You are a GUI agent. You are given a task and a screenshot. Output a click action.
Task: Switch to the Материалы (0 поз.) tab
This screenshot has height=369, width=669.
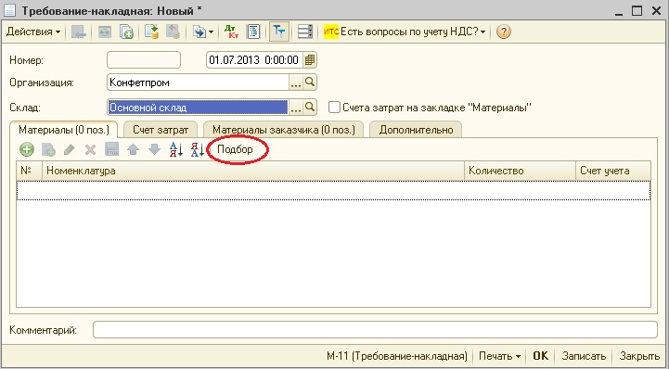tap(64, 130)
